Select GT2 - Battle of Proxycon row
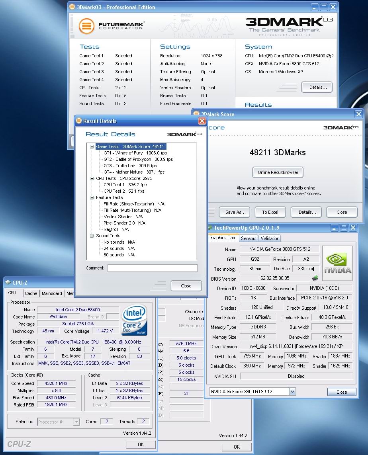 138,159
